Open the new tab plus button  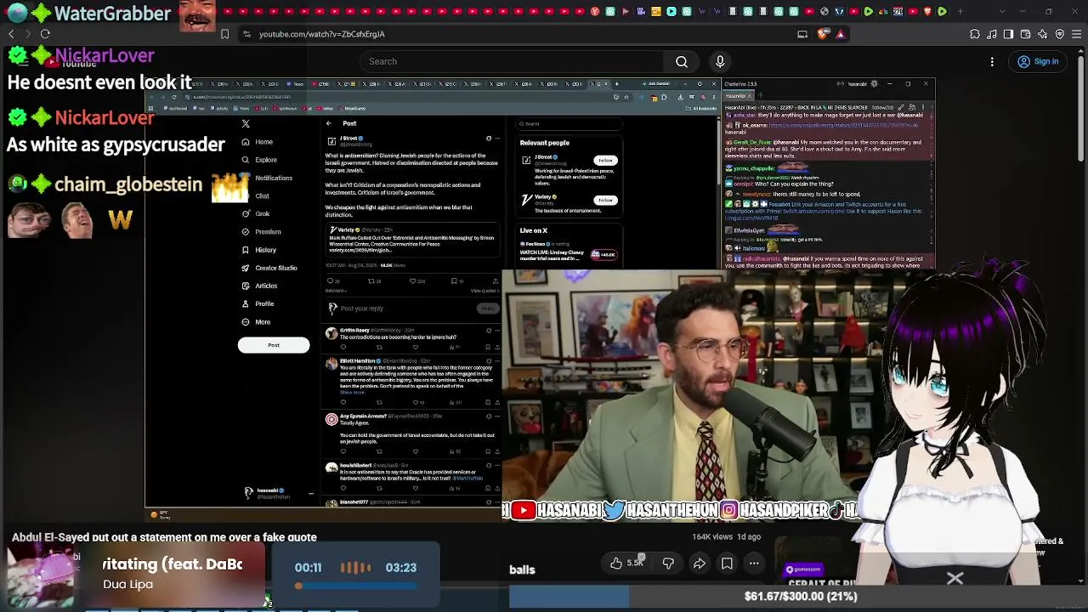click(x=960, y=11)
